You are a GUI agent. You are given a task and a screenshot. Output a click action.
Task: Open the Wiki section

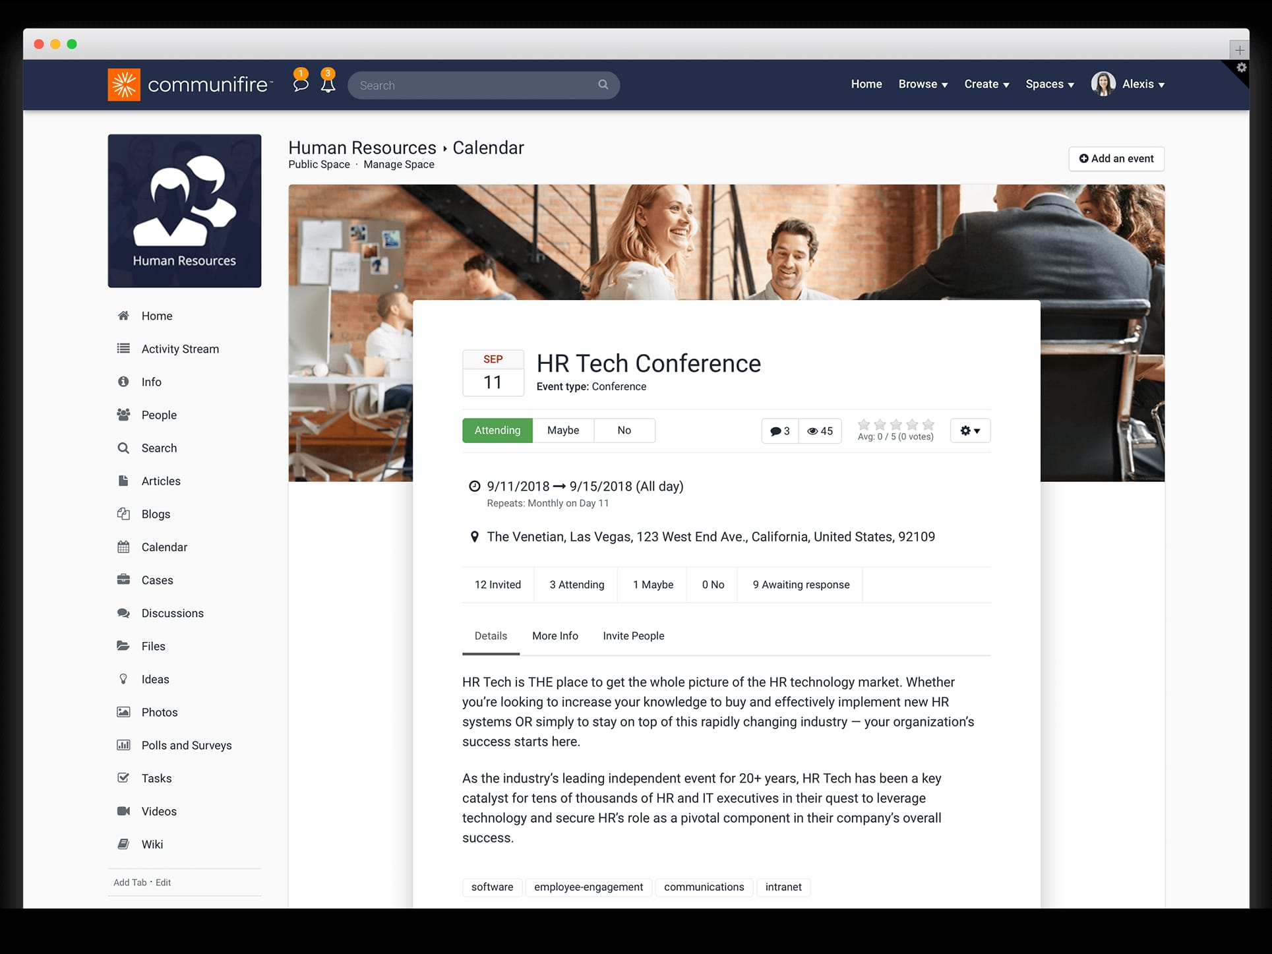click(x=152, y=844)
